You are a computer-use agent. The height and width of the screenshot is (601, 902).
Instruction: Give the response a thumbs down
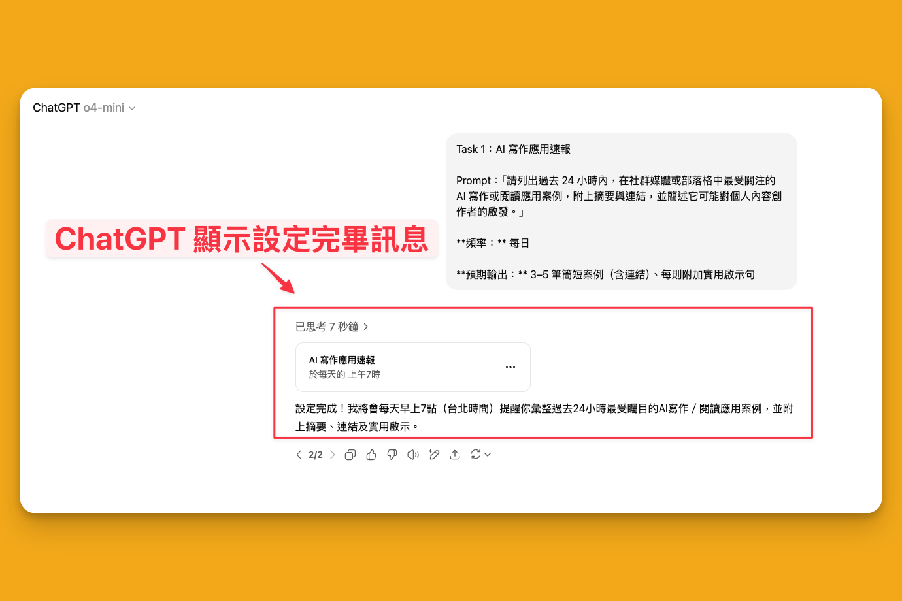coord(392,455)
